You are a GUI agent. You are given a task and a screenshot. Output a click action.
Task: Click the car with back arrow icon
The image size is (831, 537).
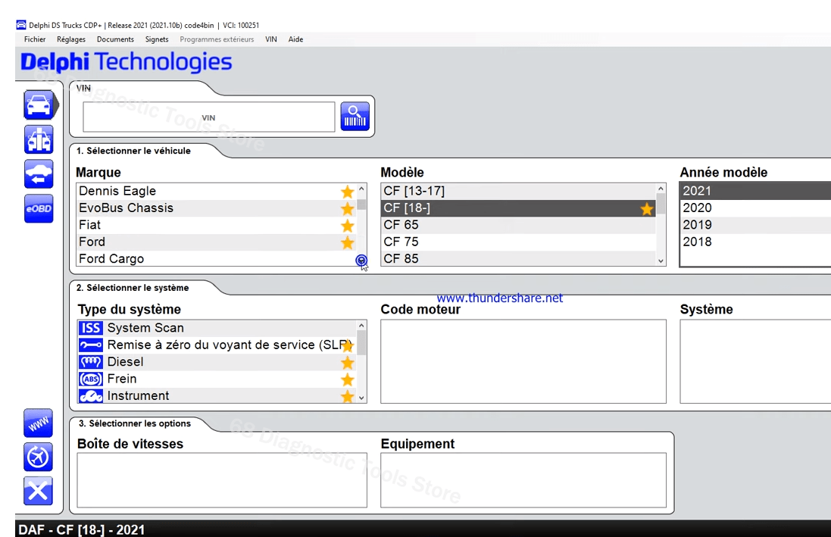click(39, 174)
